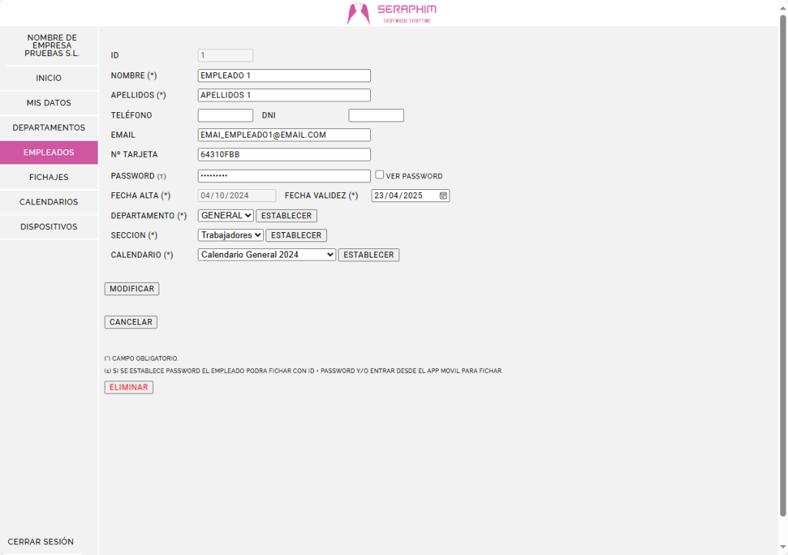788x555 pixels.
Task: Open Dispositivos from the sidebar
Action: [x=48, y=228]
